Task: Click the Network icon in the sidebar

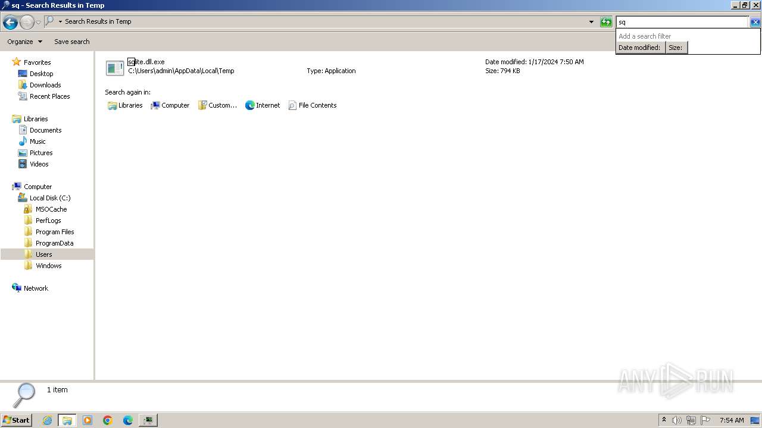Action: click(17, 288)
